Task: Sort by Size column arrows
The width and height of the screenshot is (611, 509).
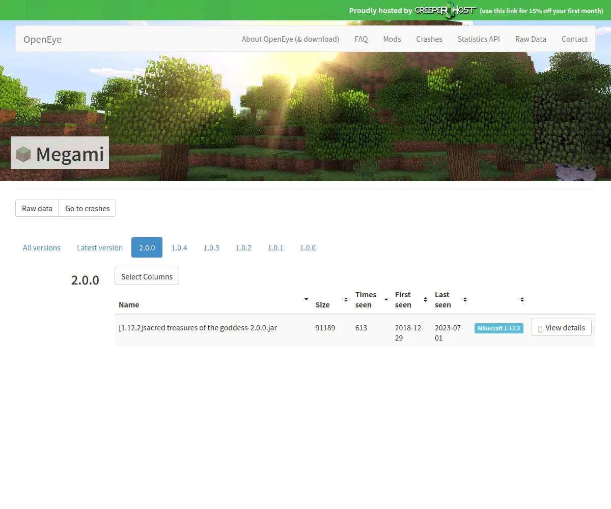Action: point(346,299)
